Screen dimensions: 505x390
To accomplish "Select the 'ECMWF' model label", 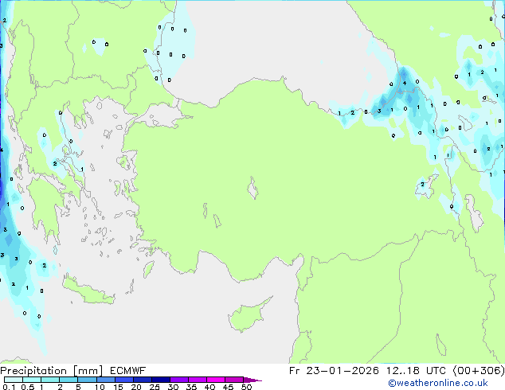I will pos(128,371).
